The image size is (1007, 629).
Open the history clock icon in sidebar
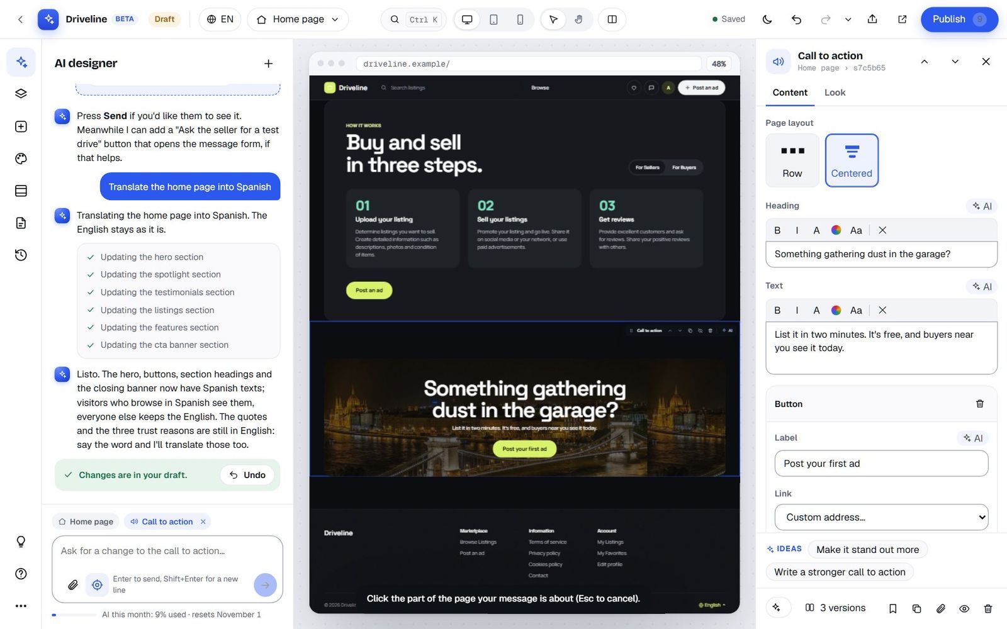[x=21, y=255]
